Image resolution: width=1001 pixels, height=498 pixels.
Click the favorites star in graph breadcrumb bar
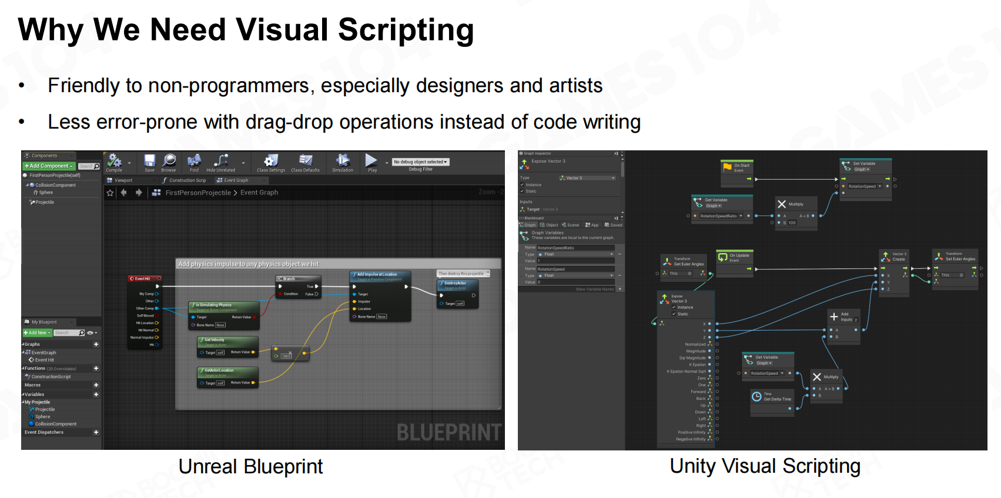point(110,193)
